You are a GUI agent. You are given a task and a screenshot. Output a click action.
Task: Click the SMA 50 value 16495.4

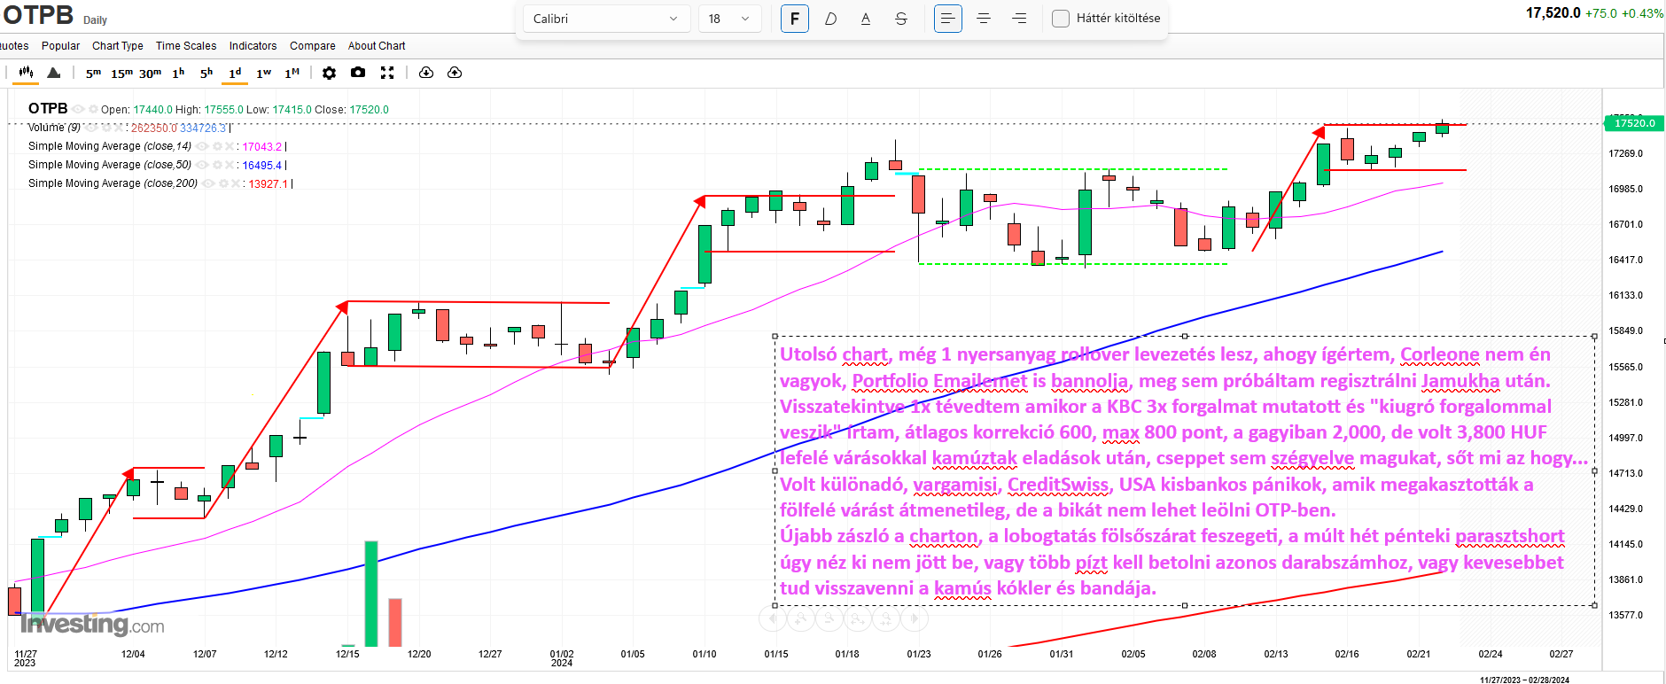click(262, 165)
